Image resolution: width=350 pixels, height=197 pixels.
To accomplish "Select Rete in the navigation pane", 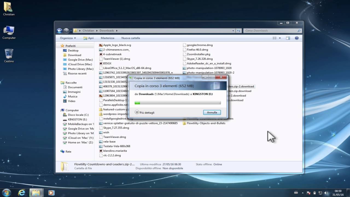I will coord(66,152).
